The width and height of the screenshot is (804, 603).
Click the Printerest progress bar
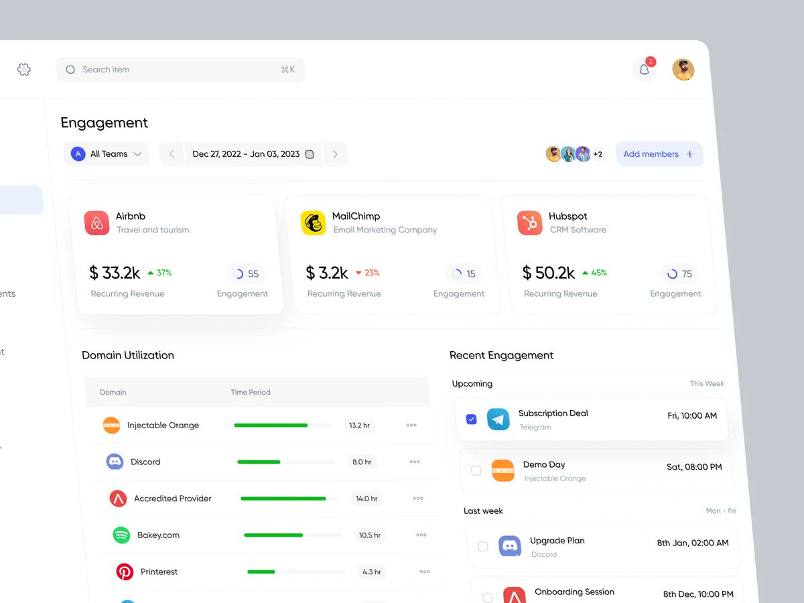tap(296, 572)
